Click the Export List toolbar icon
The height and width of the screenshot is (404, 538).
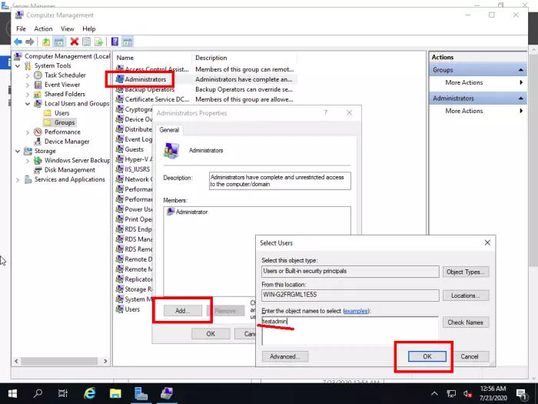(99, 42)
